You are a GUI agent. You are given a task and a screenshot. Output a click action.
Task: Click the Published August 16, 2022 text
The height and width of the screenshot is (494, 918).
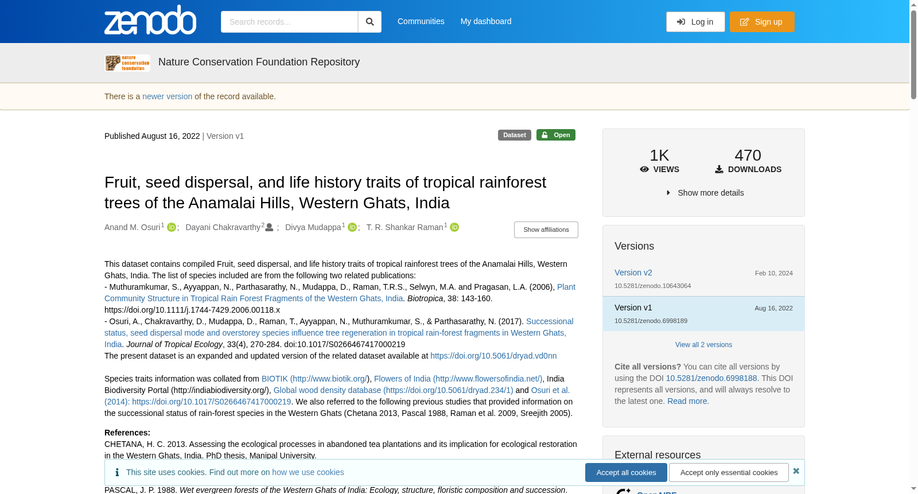tap(152, 136)
